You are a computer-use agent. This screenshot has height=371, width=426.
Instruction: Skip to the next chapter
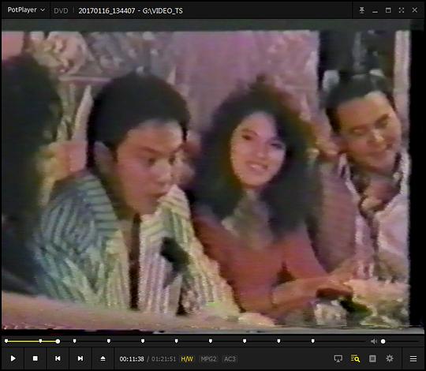pyautogui.click(x=80, y=358)
